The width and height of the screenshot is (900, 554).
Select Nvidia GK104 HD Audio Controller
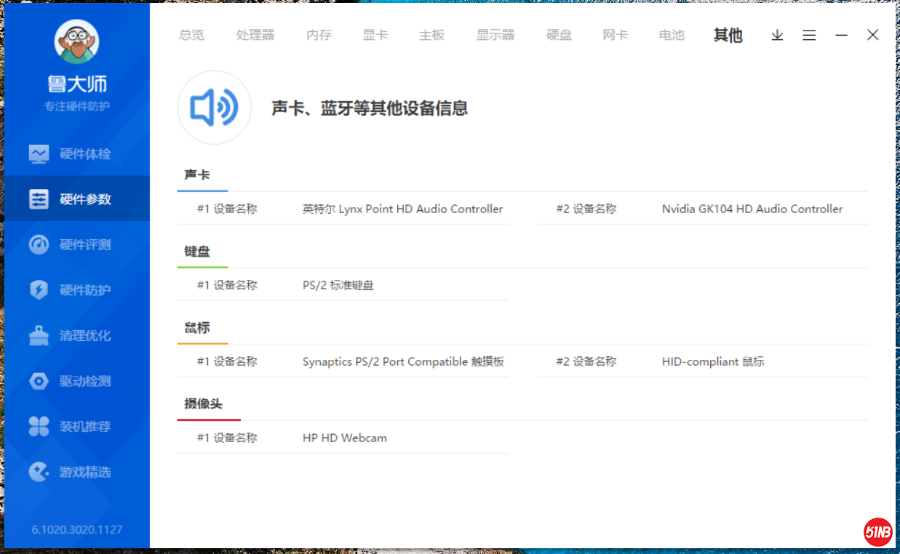click(752, 209)
